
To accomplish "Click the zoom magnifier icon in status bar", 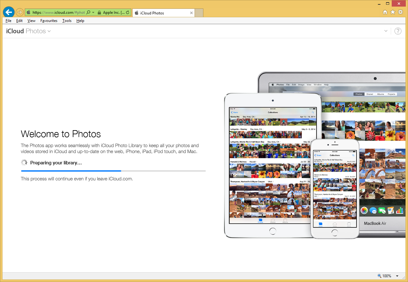I will tap(379, 276).
